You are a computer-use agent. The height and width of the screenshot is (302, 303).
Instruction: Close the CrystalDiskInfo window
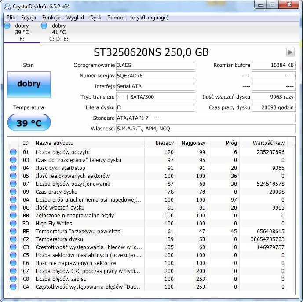289,5
